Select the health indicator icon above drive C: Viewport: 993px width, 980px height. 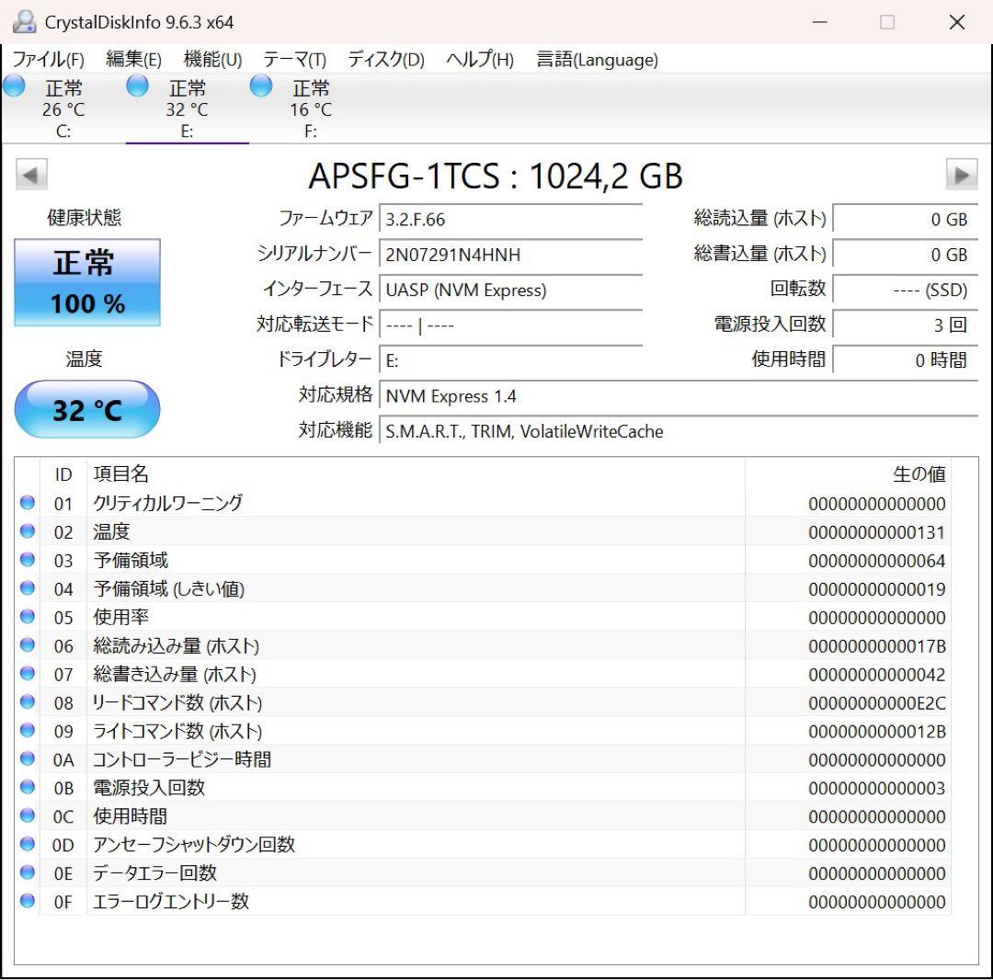15,85
